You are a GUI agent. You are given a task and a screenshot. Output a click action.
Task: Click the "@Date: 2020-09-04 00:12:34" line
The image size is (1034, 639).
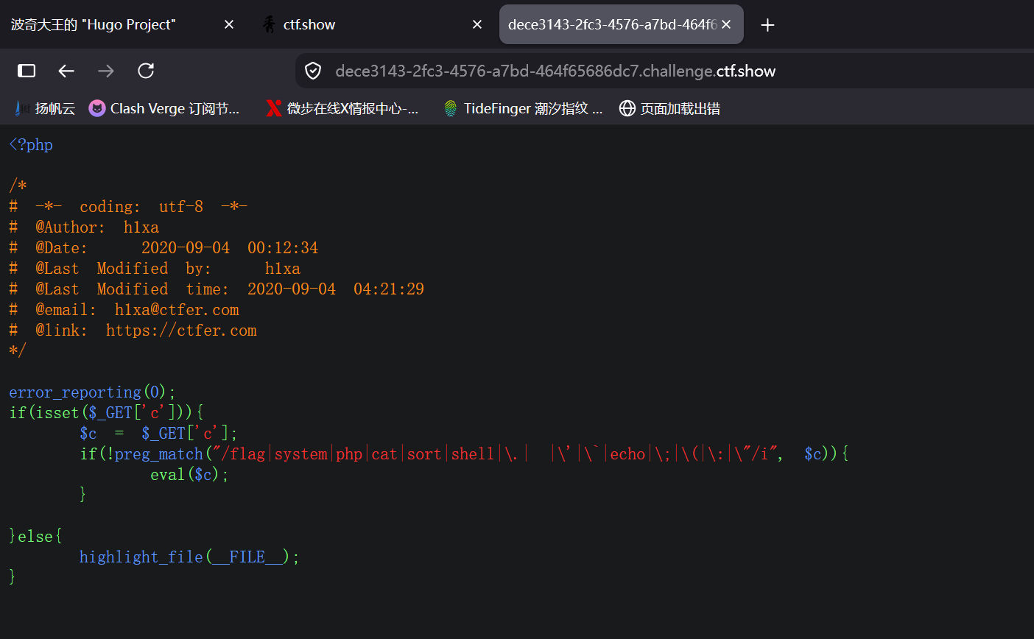pos(163,248)
